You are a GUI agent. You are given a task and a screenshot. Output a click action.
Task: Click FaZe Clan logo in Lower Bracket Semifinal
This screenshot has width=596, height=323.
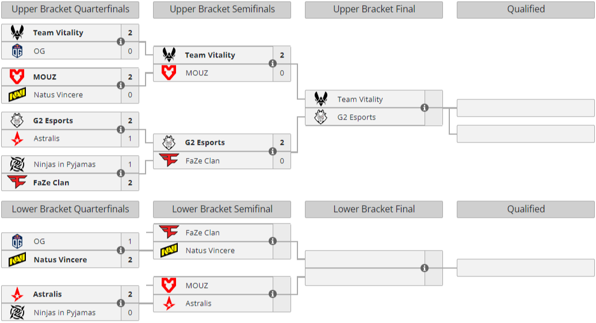pos(169,233)
